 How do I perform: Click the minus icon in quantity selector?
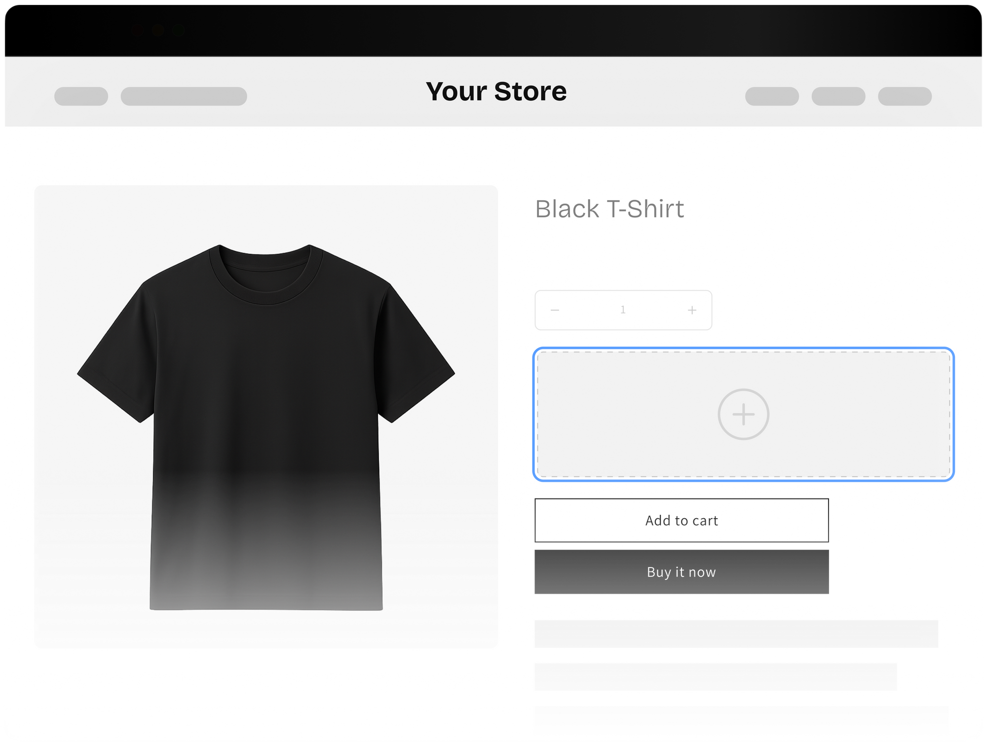555,310
